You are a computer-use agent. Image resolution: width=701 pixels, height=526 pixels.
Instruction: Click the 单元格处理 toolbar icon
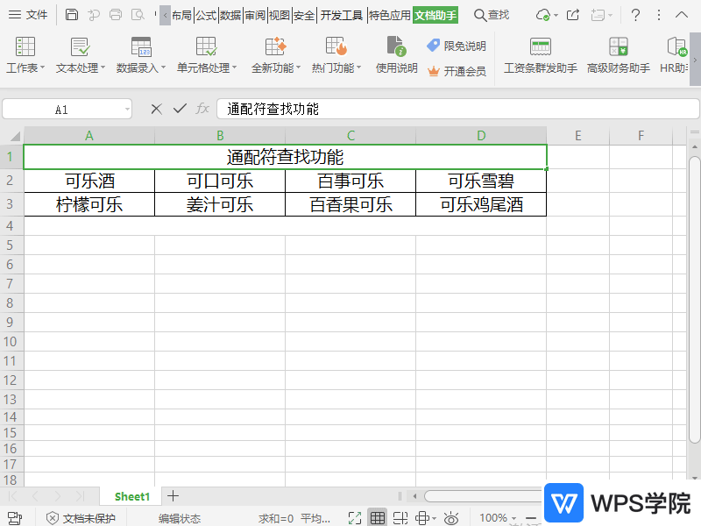[x=205, y=54]
